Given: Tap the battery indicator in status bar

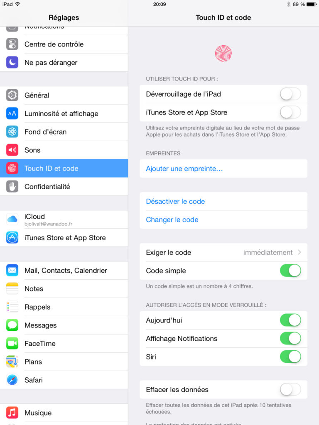Looking at the screenshot, I should coord(312,4).
